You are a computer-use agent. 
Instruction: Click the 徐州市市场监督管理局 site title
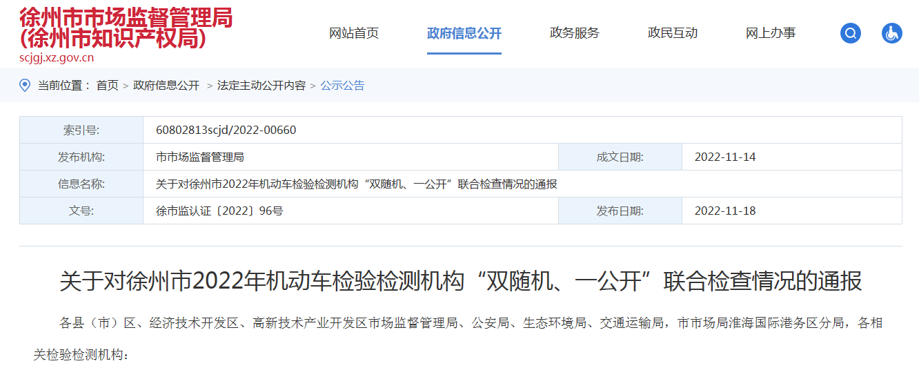click(x=126, y=17)
